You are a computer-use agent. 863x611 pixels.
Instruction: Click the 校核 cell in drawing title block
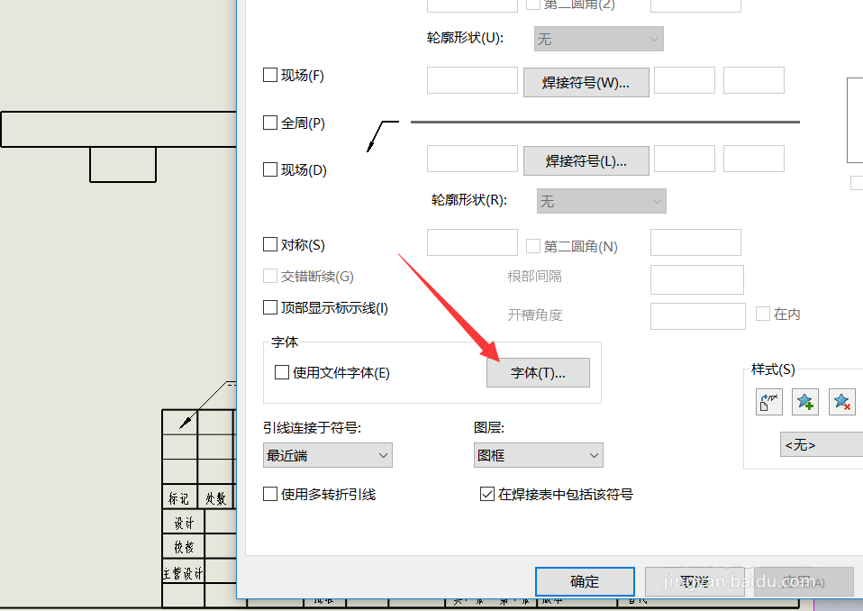click(183, 547)
